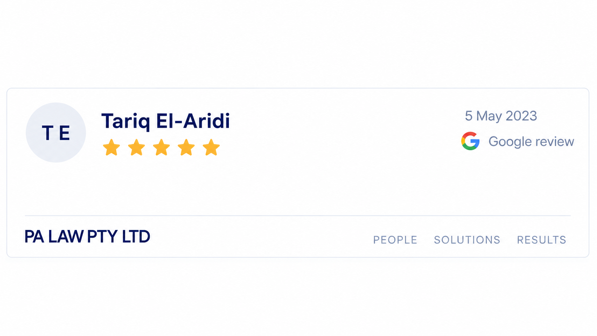Screen dimensions: 597x336
Task: Select the third middle rating star
Action: [x=161, y=147]
